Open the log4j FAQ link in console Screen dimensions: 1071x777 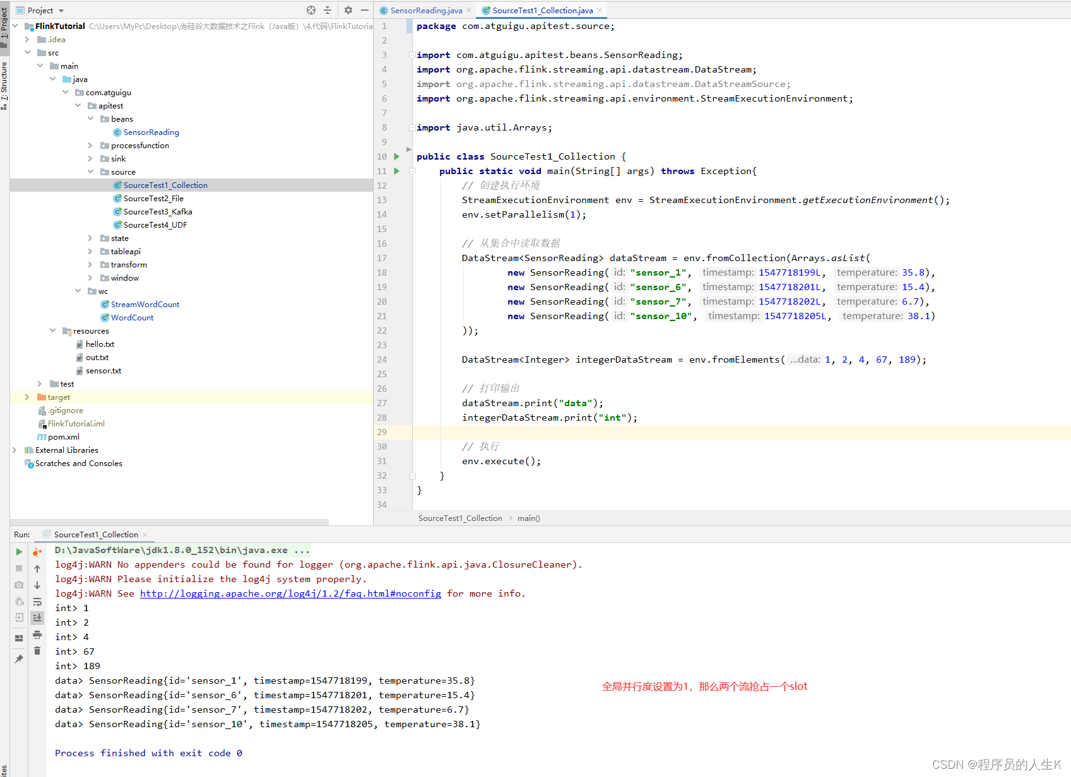click(290, 593)
